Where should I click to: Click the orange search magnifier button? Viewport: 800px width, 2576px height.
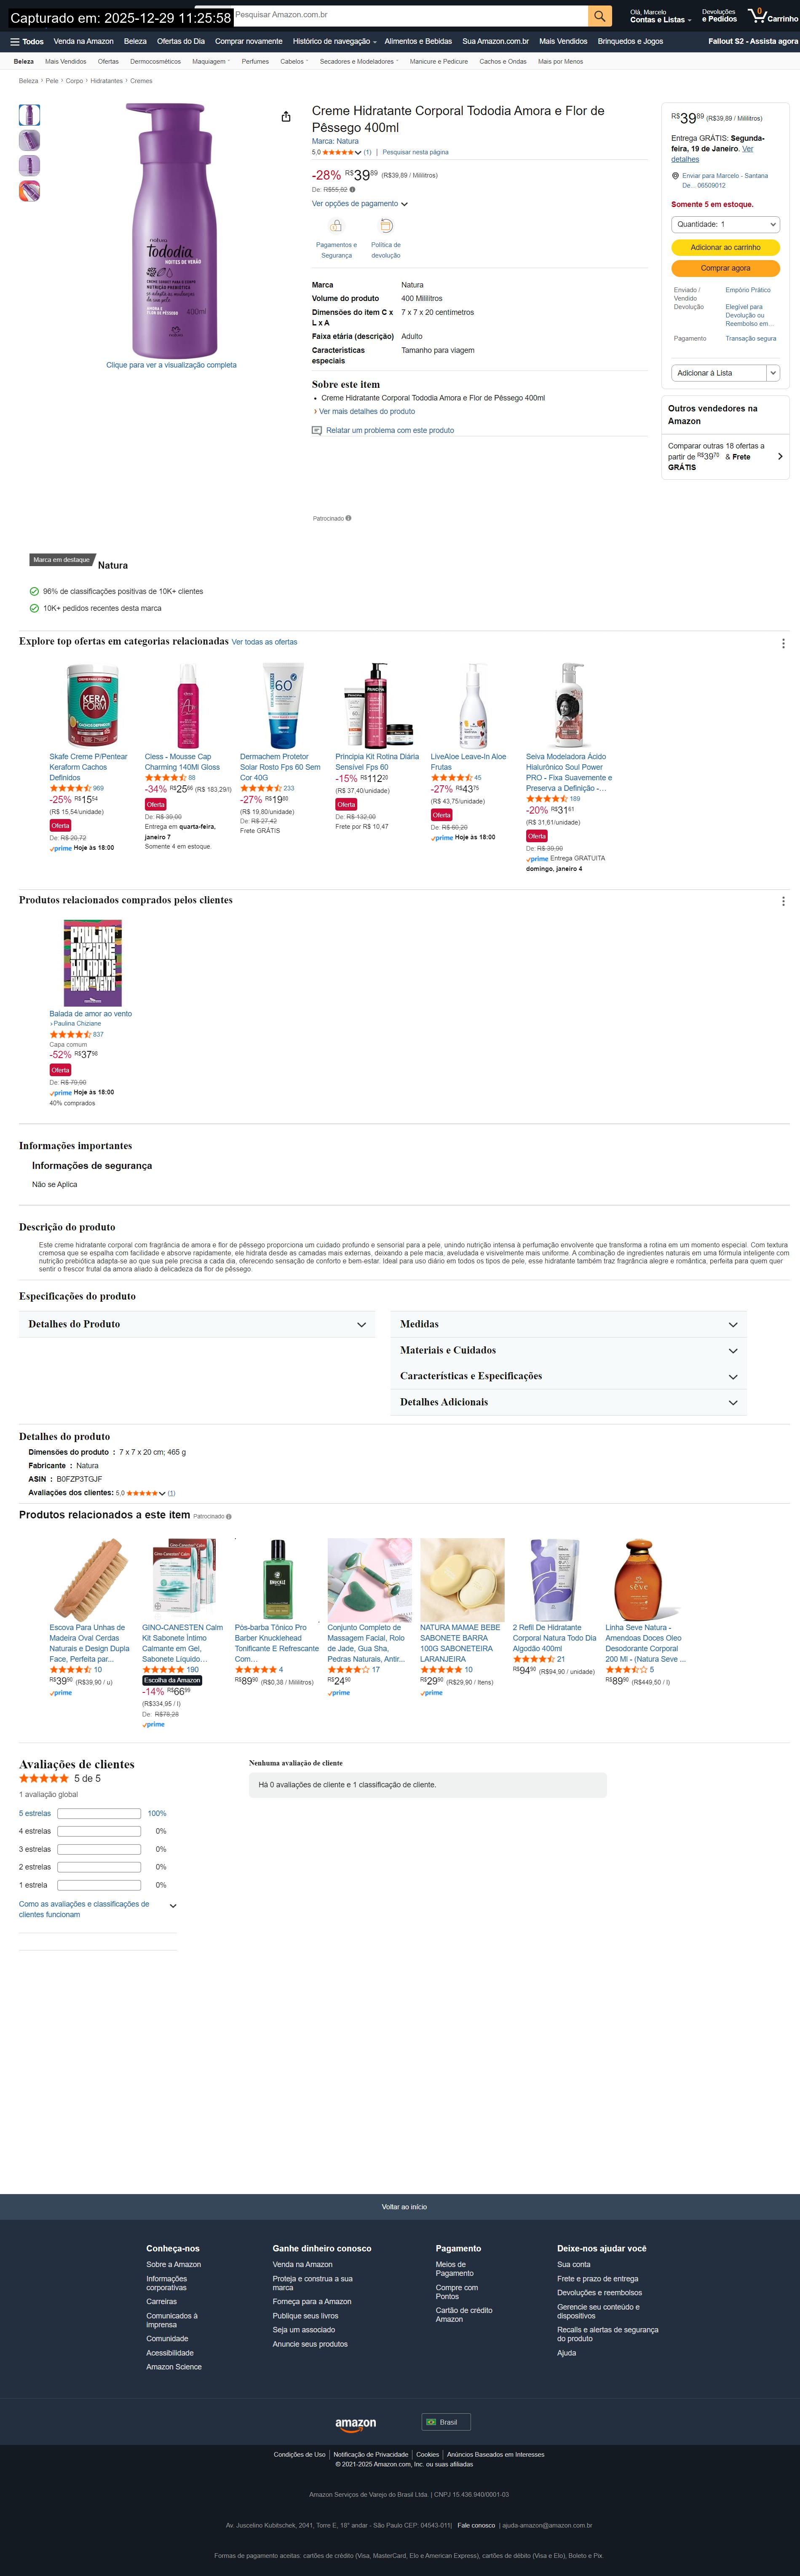(599, 16)
